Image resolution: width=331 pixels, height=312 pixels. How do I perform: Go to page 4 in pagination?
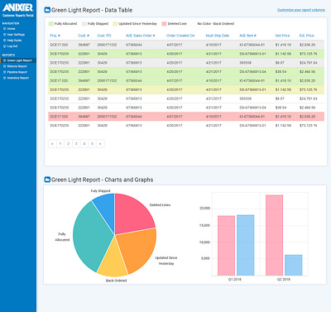[x=84, y=144]
